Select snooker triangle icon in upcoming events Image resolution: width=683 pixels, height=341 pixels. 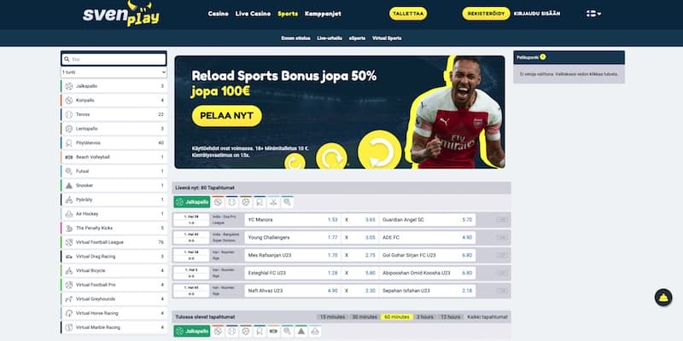301,331
